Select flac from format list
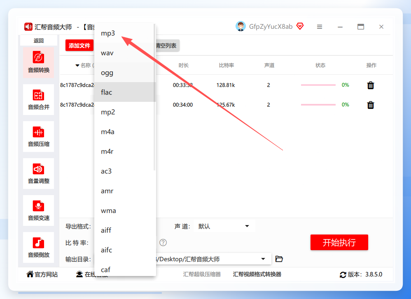Screen dimensions: 411x299 point(125,92)
